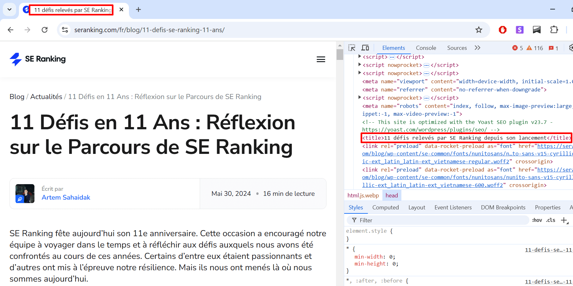Click the browser back arrow
Screen dimensions: 573x286
10,30
